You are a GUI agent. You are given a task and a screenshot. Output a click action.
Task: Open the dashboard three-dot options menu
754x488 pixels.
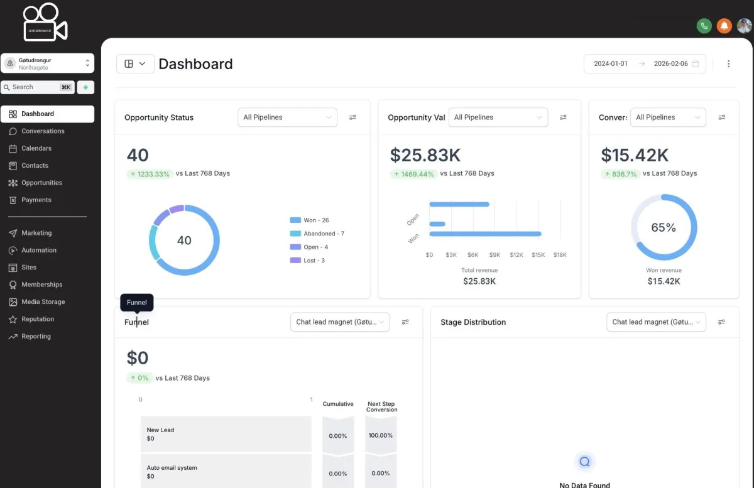[729, 63]
